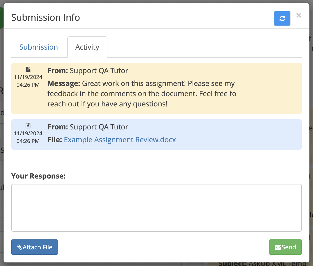Select the Activity tab
The width and height of the screenshot is (313, 266).
click(x=87, y=47)
